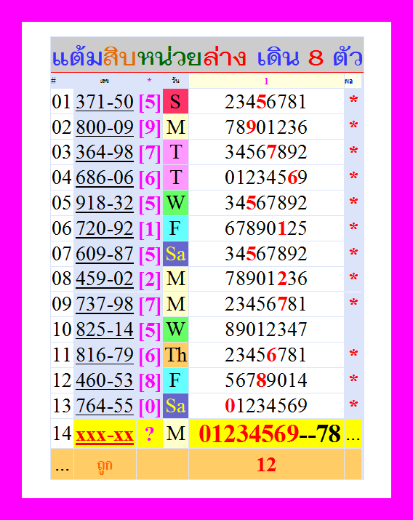
Task: Open the 686-06 link in row 04
Action: (x=105, y=177)
